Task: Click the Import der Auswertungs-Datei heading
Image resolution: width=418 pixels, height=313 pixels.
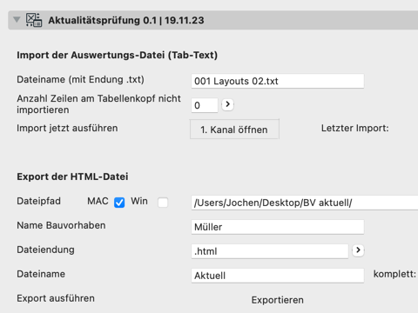Action: click(x=117, y=55)
